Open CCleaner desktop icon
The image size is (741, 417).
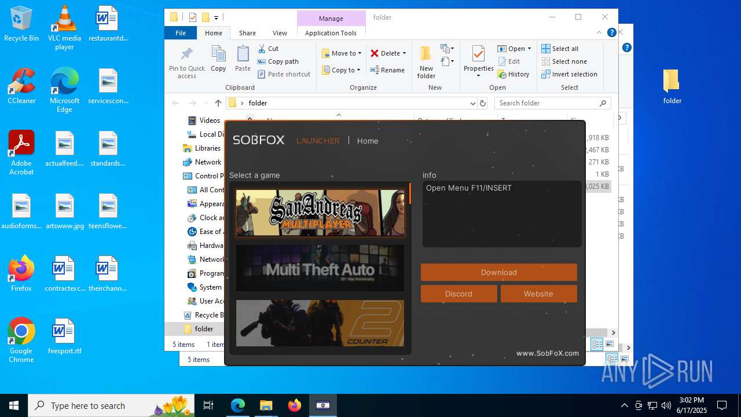click(21, 86)
